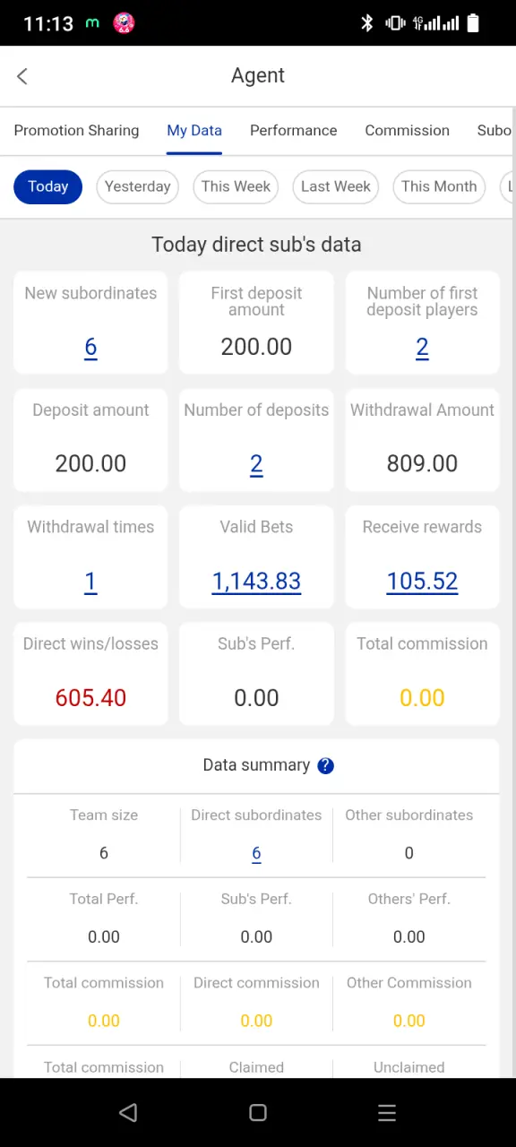Open the Data summary help icon

(x=326, y=765)
